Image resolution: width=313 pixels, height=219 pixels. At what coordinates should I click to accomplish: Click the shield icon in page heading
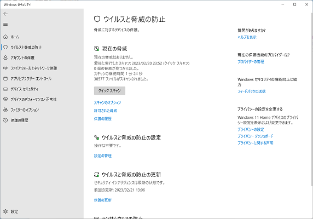tap(97, 19)
